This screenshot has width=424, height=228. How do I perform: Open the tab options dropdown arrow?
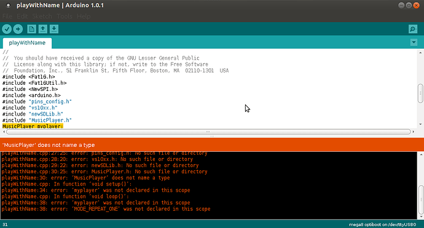pos(414,42)
